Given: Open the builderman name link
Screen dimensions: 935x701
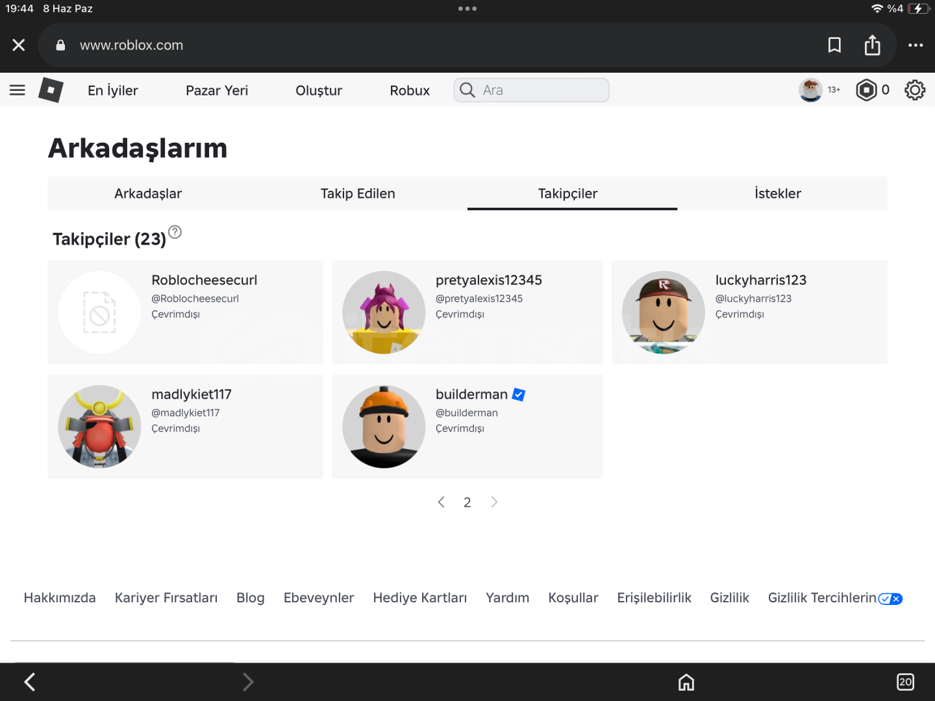Looking at the screenshot, I should 471,395.
